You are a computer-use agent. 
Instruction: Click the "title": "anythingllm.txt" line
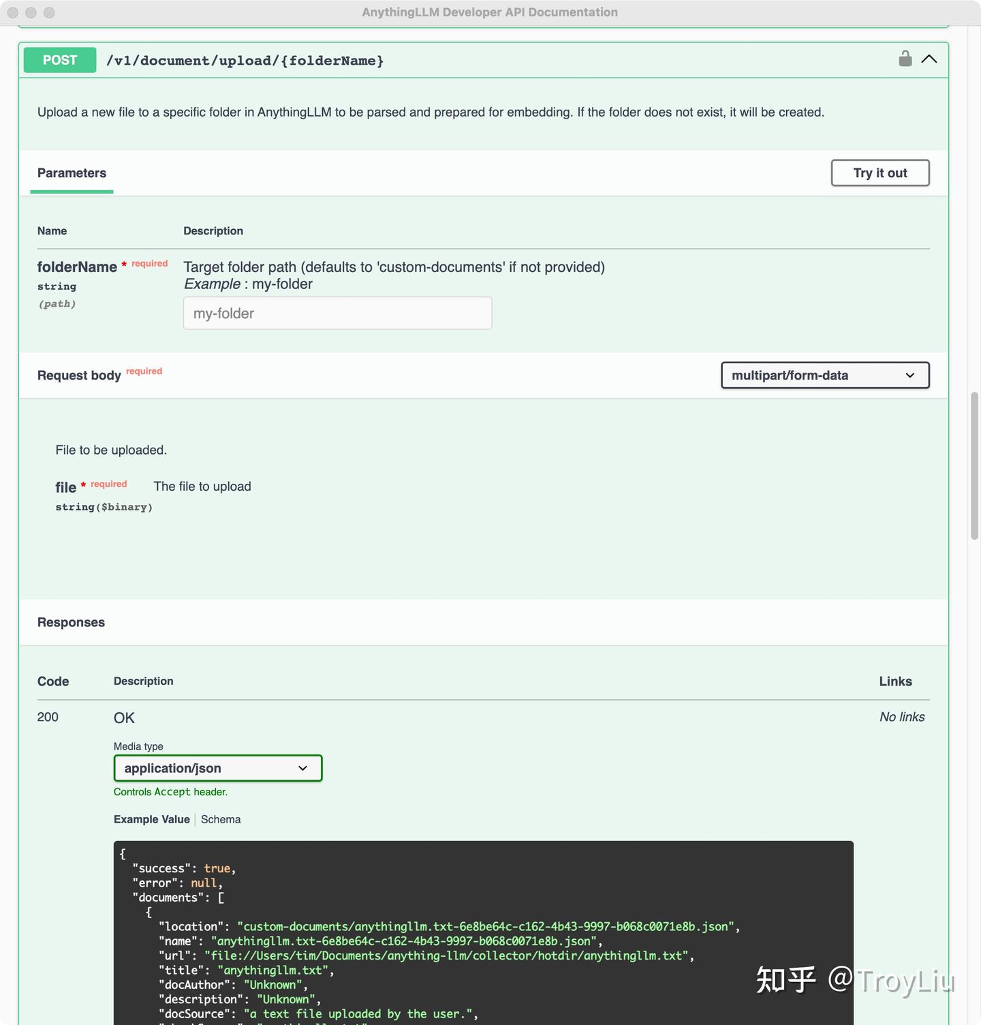(x=247, y=970)
